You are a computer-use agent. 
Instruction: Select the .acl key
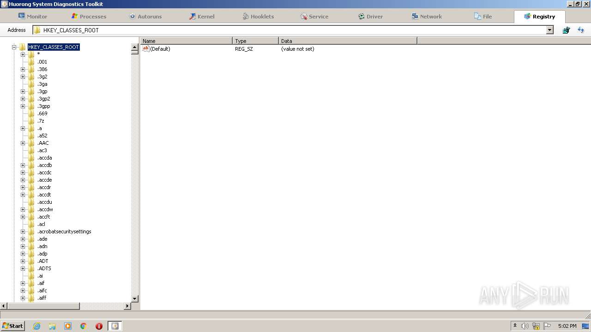(41, 224)
